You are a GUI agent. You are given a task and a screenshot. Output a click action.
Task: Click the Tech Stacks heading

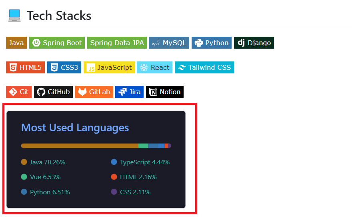click(x=59, y=16)
